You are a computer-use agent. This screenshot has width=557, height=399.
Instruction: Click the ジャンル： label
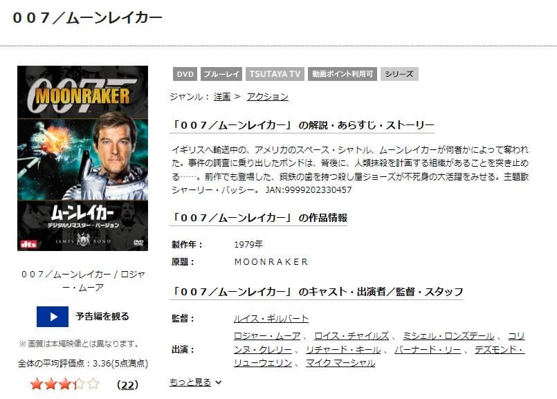[x=190, y=97]
